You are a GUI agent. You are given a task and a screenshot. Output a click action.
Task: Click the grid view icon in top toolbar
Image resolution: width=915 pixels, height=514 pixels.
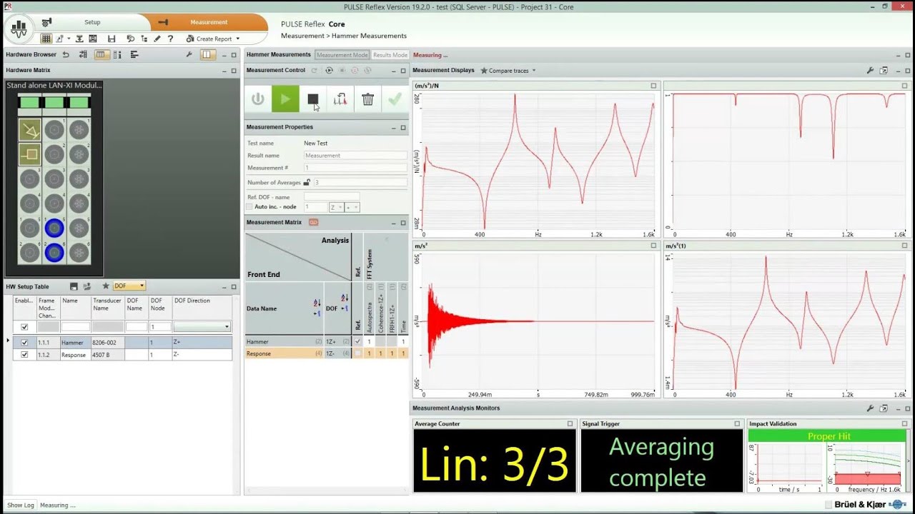(46, 39)
